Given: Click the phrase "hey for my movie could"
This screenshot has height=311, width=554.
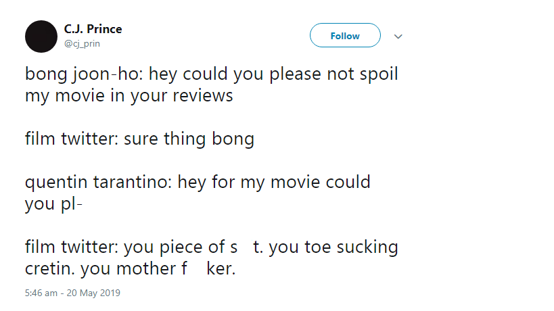Looking at the screenshot, I should [x=275, y=183].
